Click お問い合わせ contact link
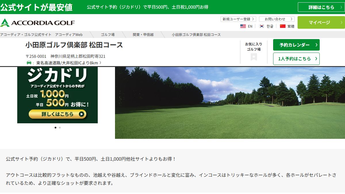The height and width of the screenshot is (194, 345). point(277,19)
